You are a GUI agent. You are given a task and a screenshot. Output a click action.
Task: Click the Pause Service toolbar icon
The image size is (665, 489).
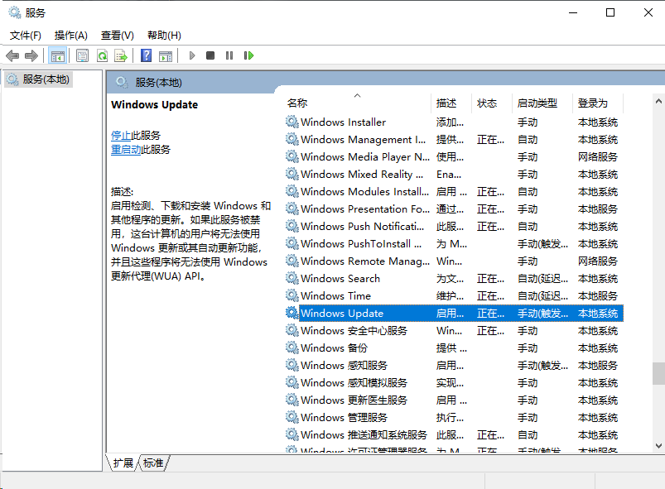(x=229, y=55)
